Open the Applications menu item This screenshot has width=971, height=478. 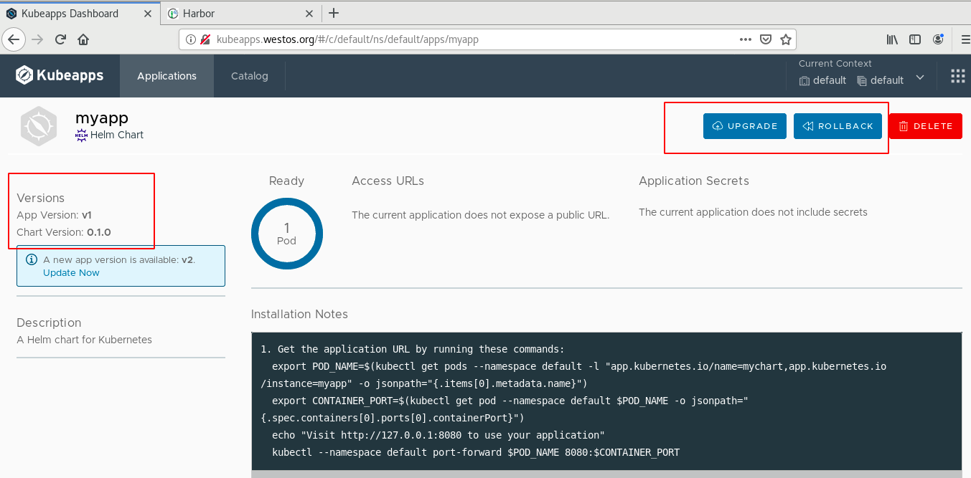(x=166, y=76)
